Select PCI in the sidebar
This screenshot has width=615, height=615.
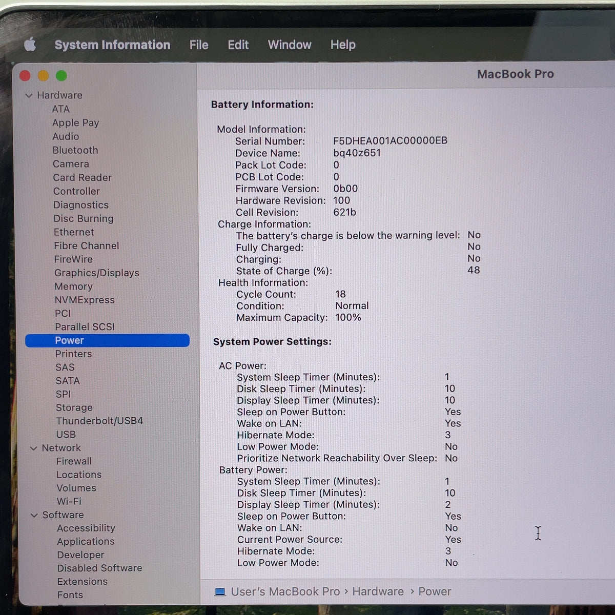(x=63, y=313)
